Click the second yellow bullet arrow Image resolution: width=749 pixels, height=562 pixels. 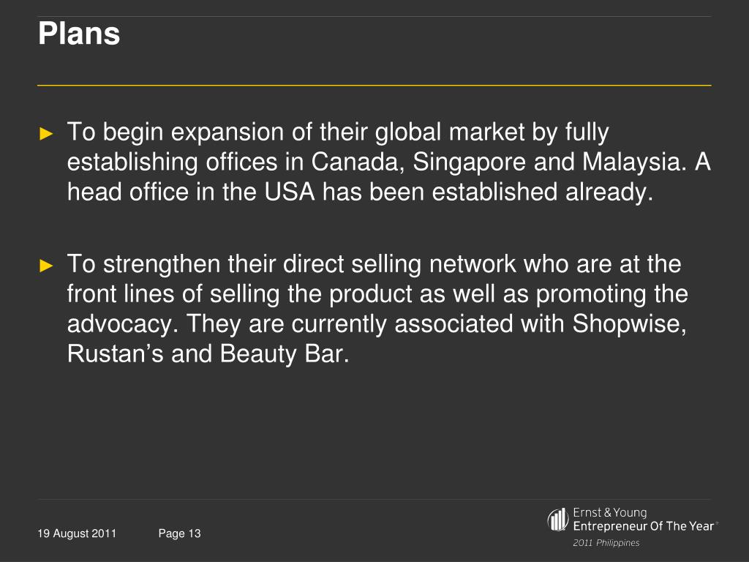pyautogui.click(x=46, y=265)
